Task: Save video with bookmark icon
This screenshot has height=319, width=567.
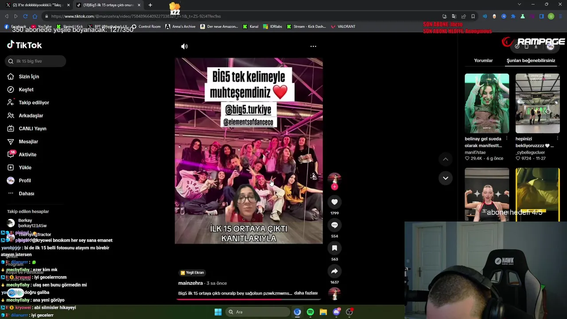Action: point(334,248)
